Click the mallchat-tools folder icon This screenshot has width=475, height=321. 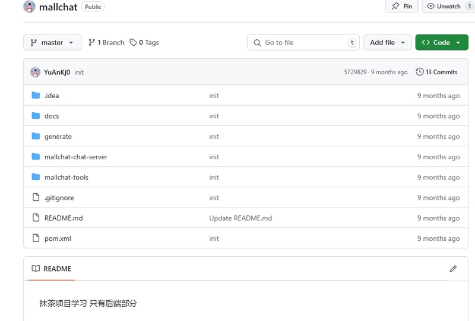36,177
